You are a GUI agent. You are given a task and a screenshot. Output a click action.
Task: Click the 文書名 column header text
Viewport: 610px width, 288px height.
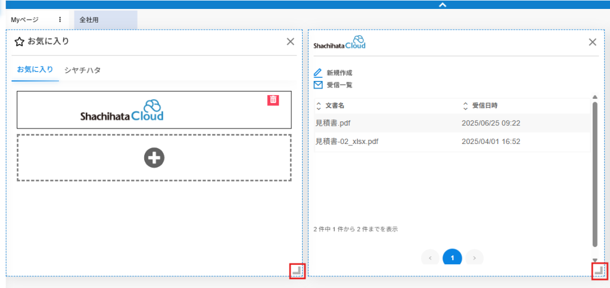(335, 106)
